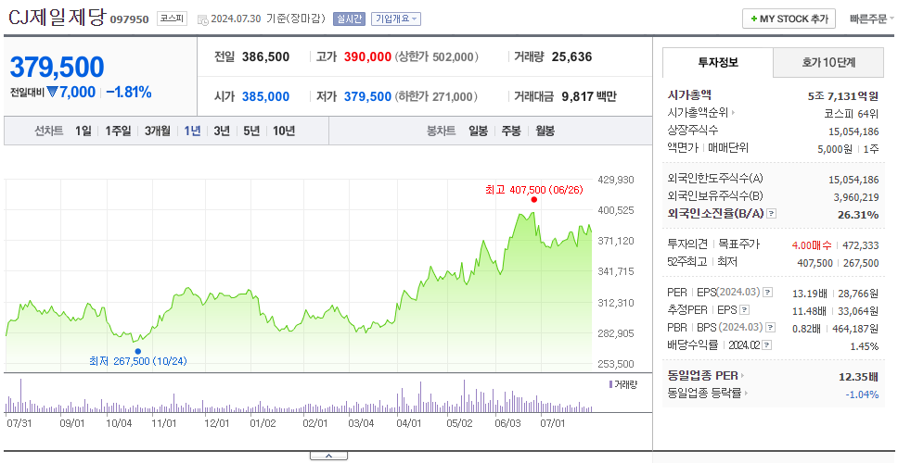Click the 거래대금 9,817 백만 value
898x463 pixels.
(589, 96)
